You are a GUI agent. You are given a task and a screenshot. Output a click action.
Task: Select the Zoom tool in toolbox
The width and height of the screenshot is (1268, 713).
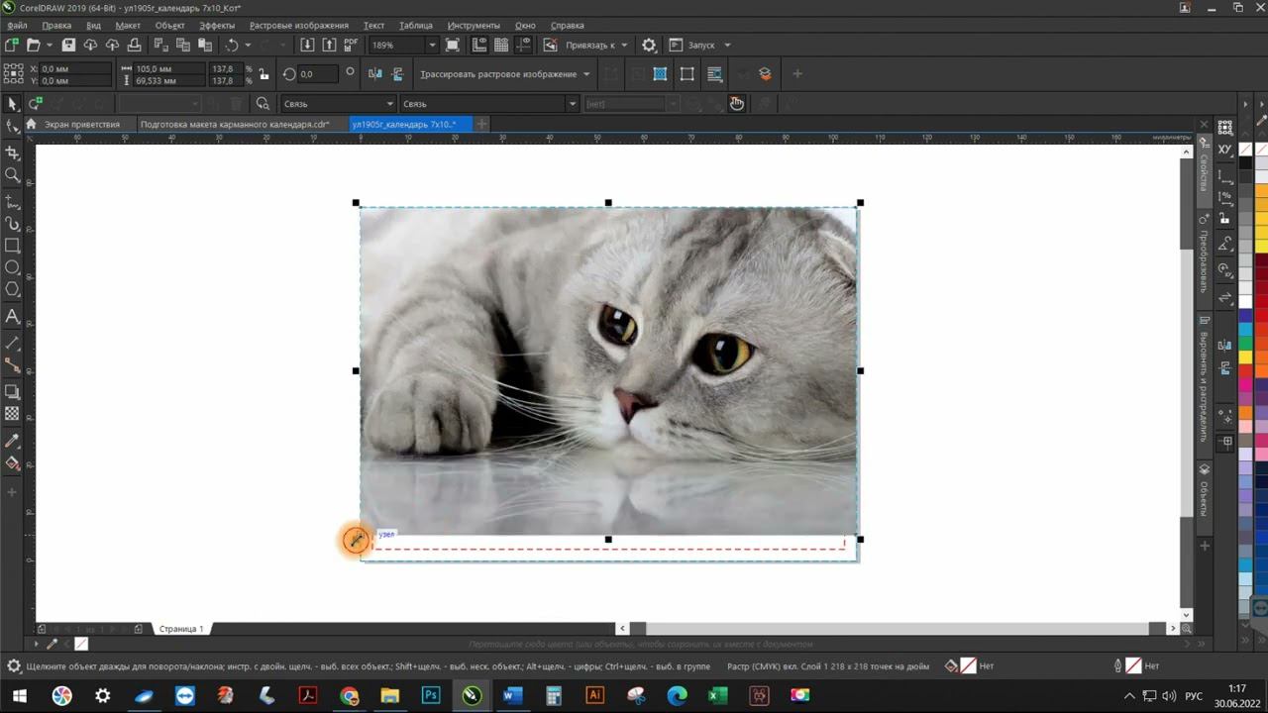[x=13, y=175]
